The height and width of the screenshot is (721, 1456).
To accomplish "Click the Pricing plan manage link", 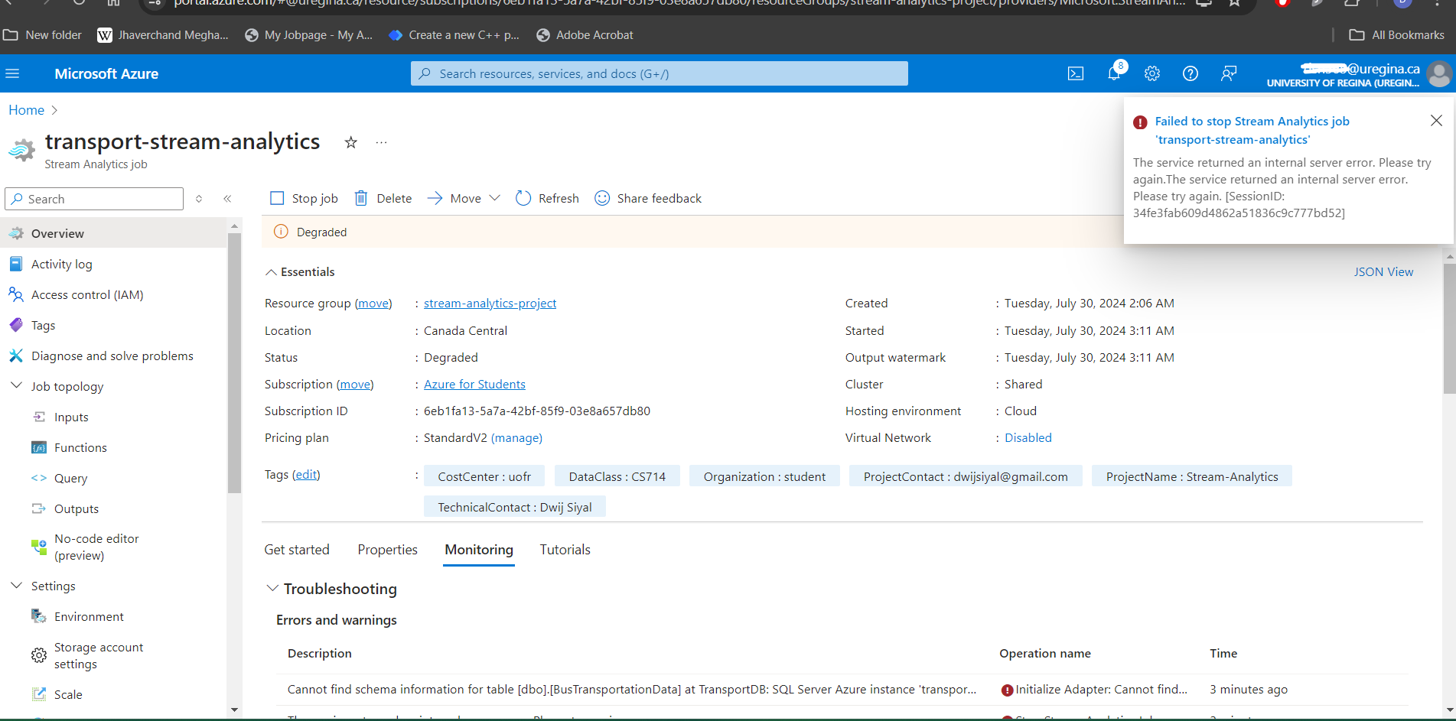I will click(x=516, y=438).
